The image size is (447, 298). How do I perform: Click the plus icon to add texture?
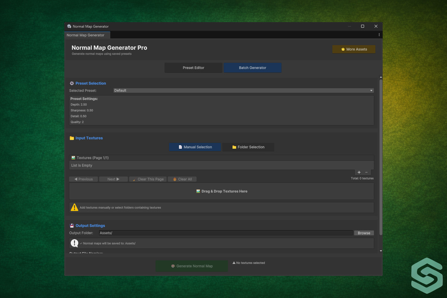[359, 172]
